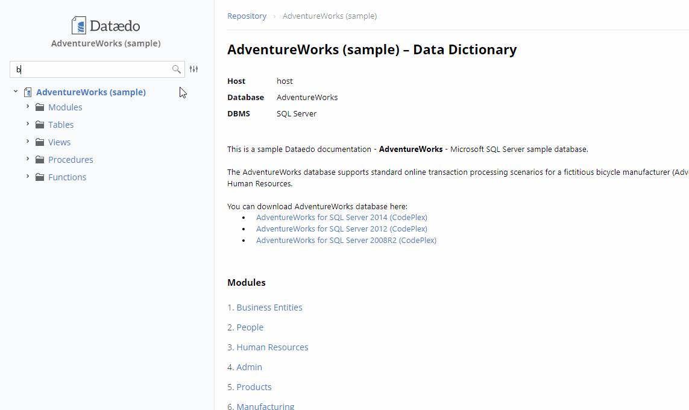Select Views in the navigation tree
689x410 pixels.
tap(59, 142)
